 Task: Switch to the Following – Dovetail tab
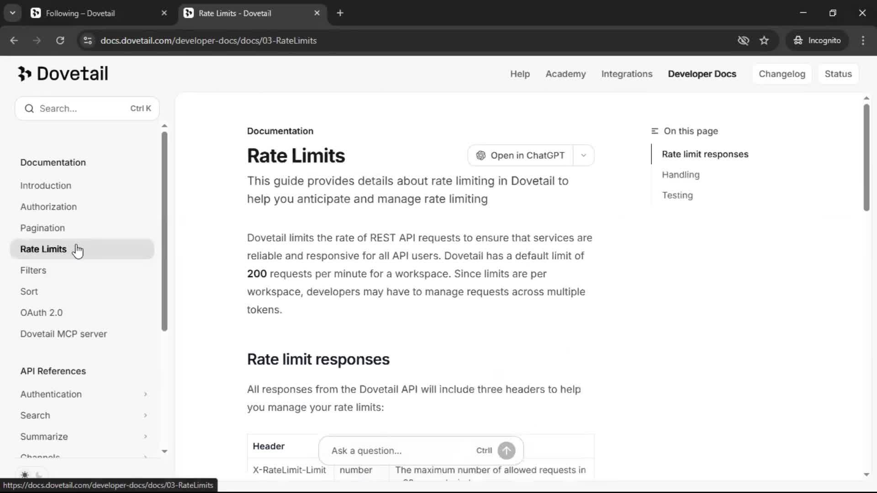[80, 13]
